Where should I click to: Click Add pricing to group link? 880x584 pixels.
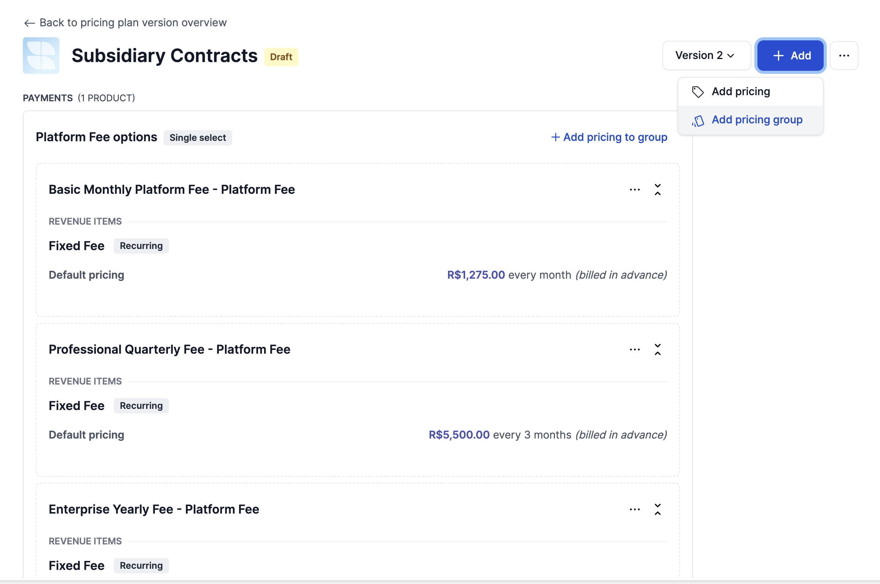point(609,137)
